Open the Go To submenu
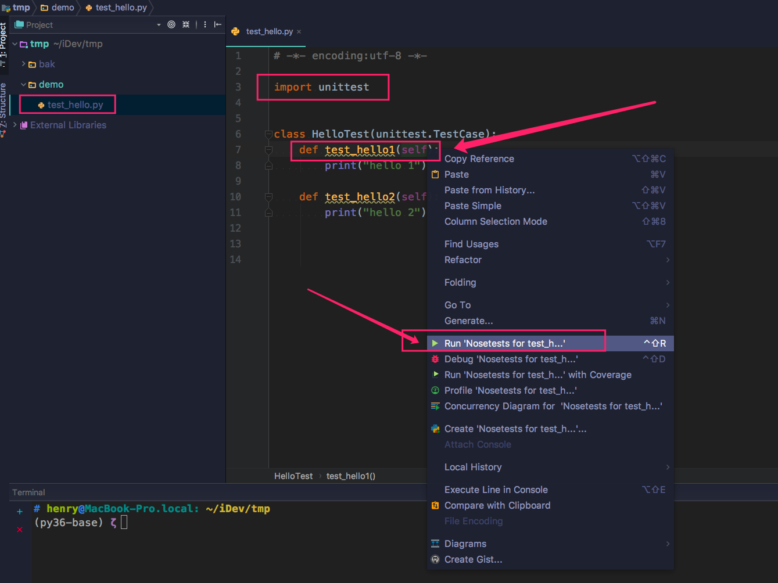The width and height of the screenshot is (778, 583). click(550, 305)
